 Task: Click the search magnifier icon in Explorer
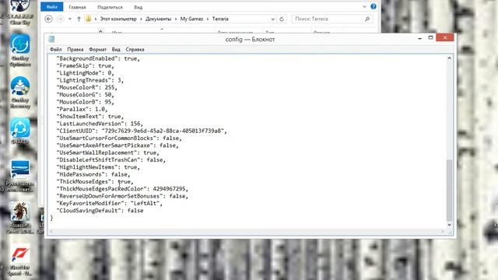[x=367, y=19]
